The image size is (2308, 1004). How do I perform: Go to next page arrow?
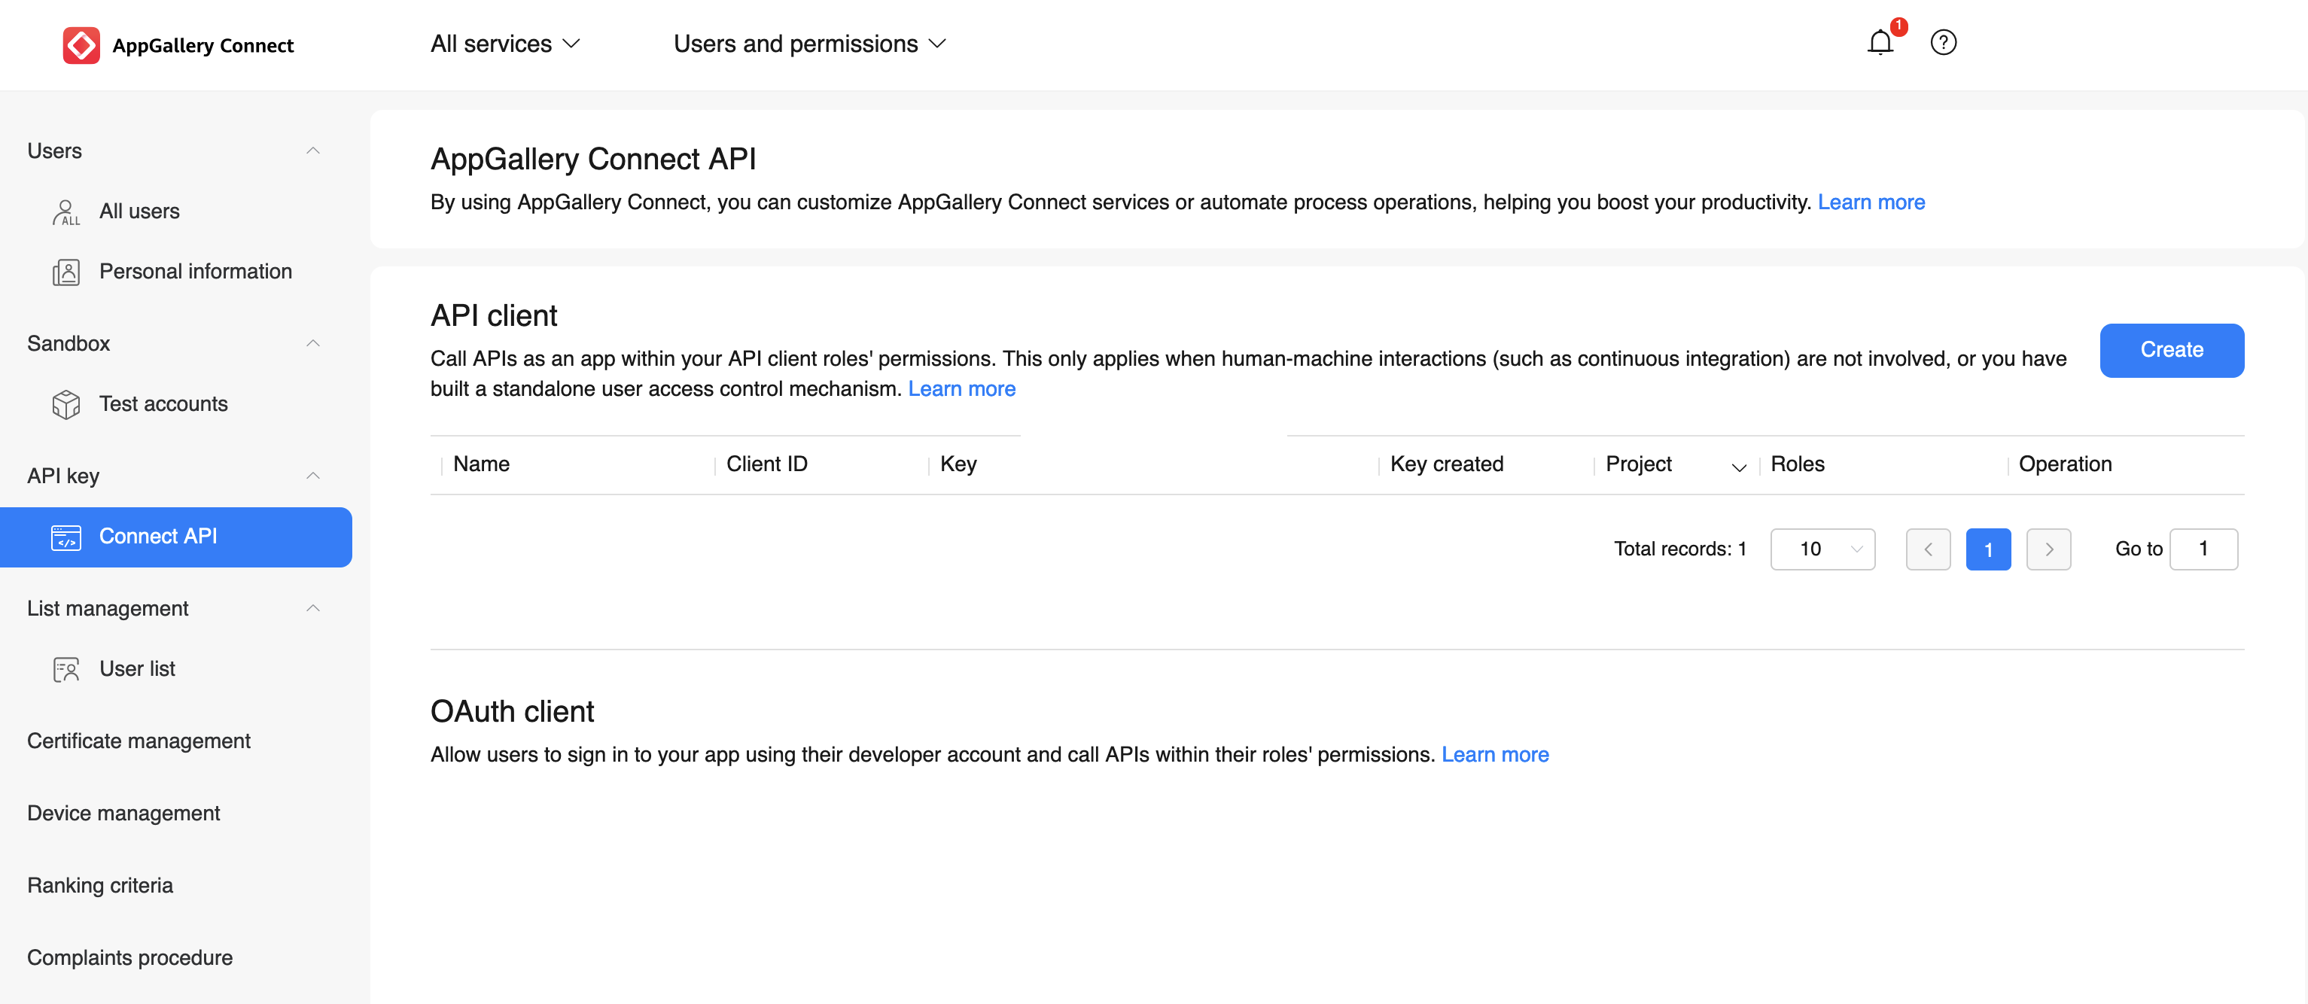2048,549
